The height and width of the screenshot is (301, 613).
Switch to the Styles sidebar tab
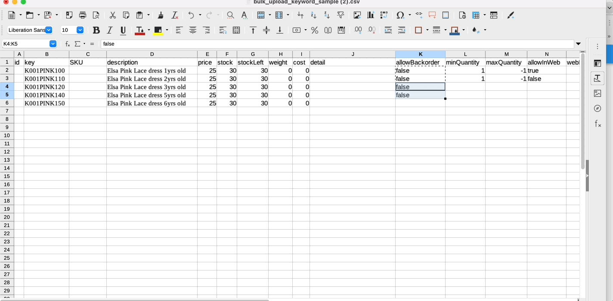(597, 78)
